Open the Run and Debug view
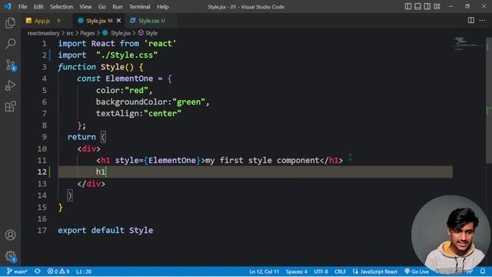Viewport: 492px width, 277px height. [x=10, y=85]
